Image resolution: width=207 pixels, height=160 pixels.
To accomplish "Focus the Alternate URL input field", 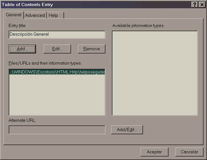I will click(x=57, y=130).
